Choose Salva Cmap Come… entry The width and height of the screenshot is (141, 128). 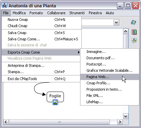41,39
